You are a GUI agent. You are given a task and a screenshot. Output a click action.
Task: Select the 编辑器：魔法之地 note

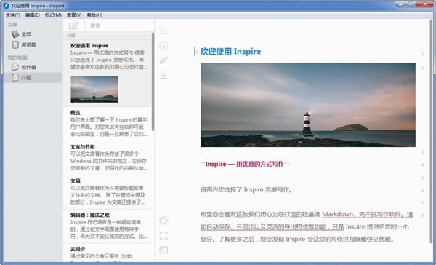(108, 226)
